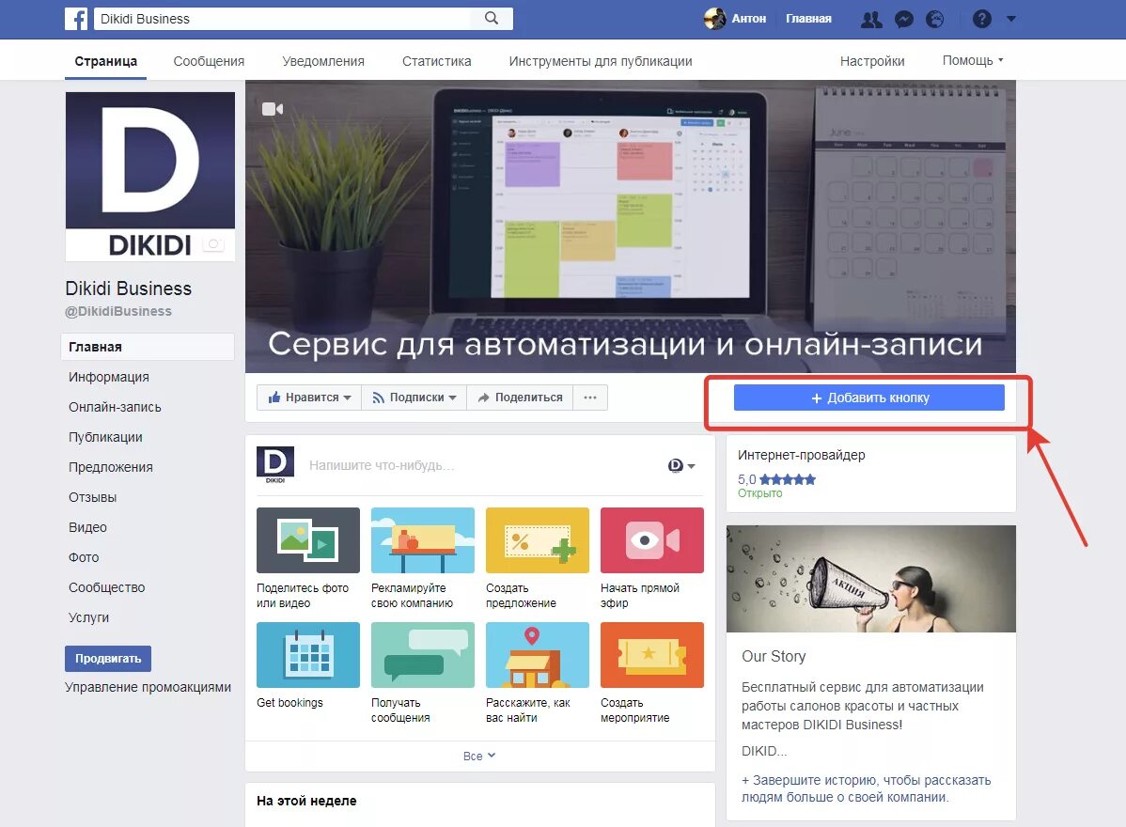This screenshot has height=827, width=1126.
Task: Click camera icon on profile picture
Action: click(213, 244)
